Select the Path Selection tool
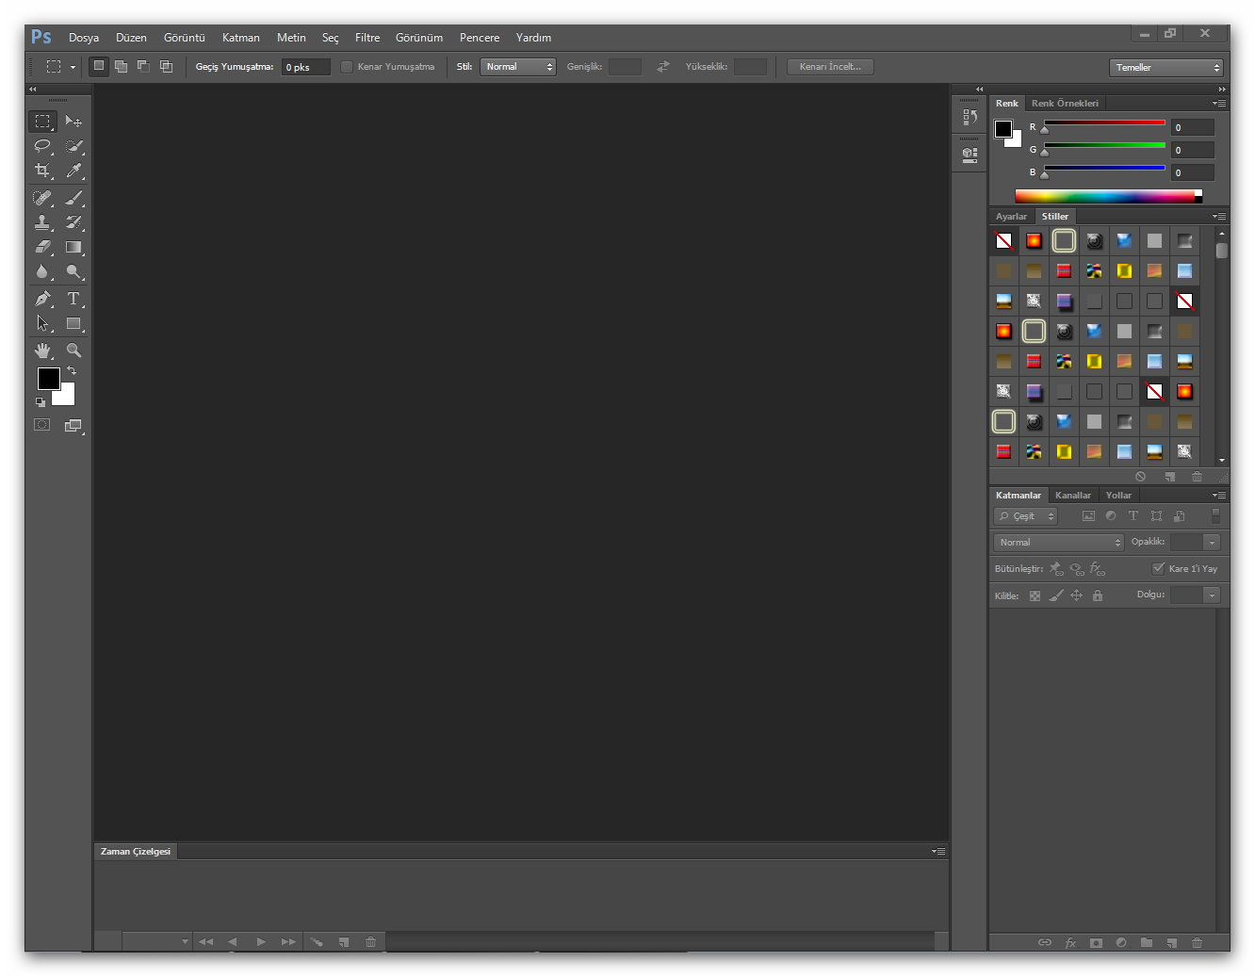This screenshot has width=1255, height=977. [x=42, y=323]
